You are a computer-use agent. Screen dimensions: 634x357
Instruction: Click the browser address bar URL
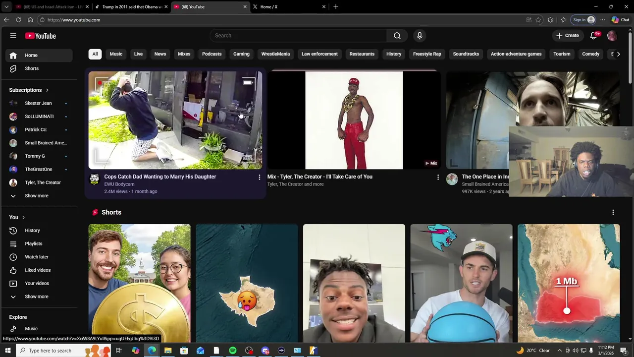[74, 20]
